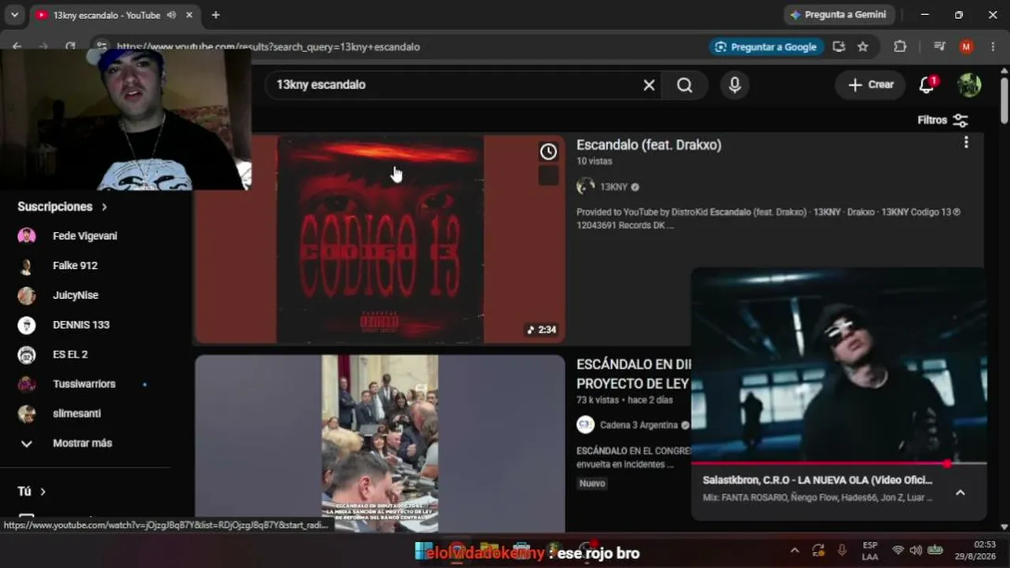Add 'Escandalo' to Watch Later via clock icon
The image size is (1010, 568).
[548, 151]
